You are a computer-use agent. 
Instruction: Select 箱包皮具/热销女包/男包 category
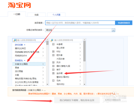tap(29, 79)
